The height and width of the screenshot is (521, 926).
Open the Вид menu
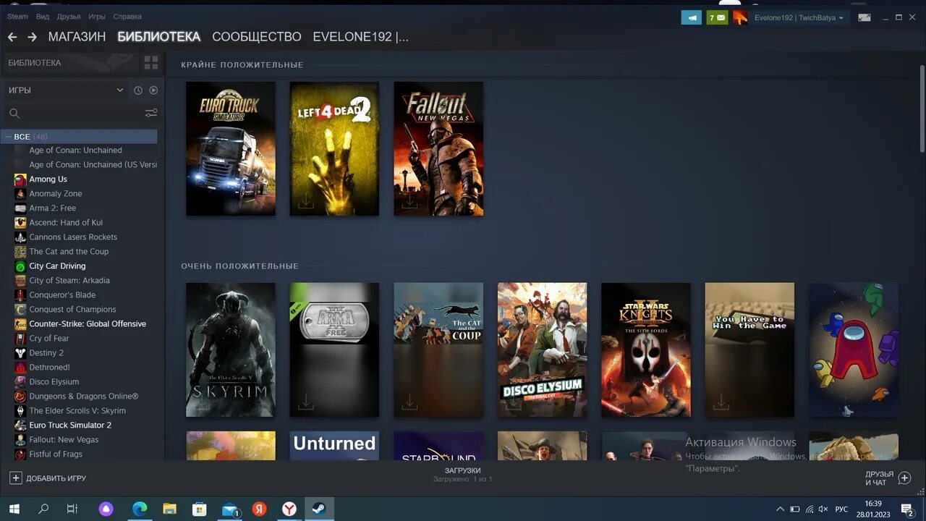43,17
